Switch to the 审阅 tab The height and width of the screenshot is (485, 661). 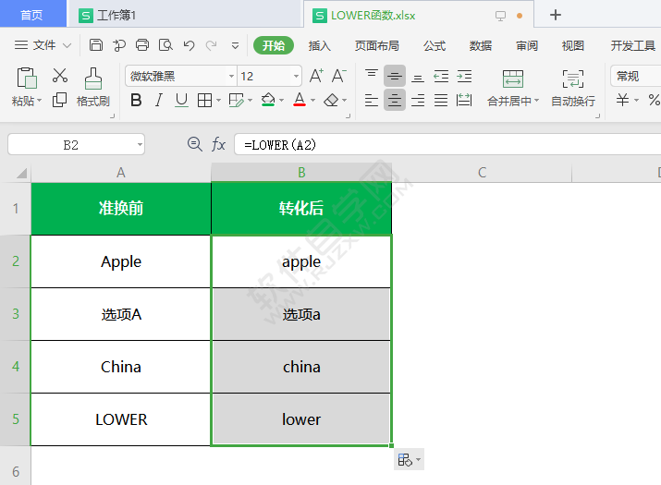click(x=527, y=45)
